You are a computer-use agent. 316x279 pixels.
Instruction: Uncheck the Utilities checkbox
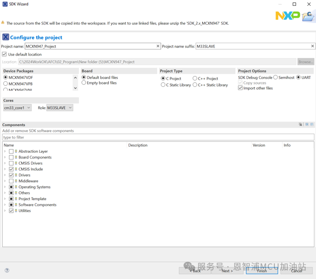tap(11, 211)
